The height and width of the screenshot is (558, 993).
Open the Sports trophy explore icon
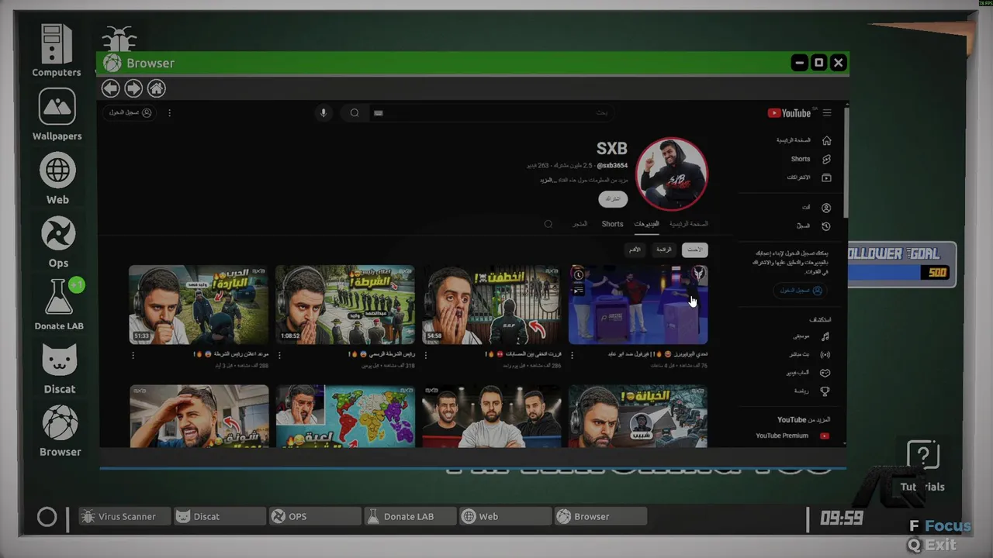coord(825,391)
